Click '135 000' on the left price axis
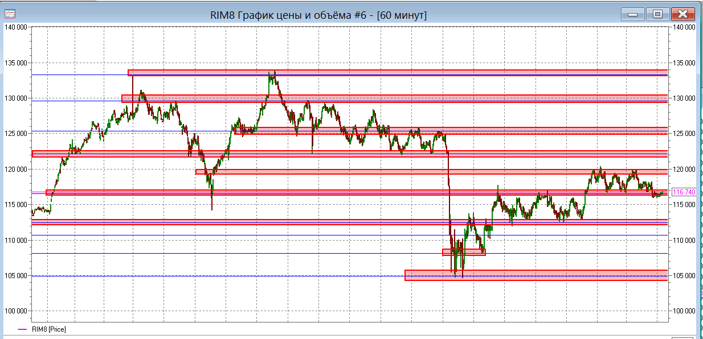Screen dimensions: 703x339 coord(16,63)
